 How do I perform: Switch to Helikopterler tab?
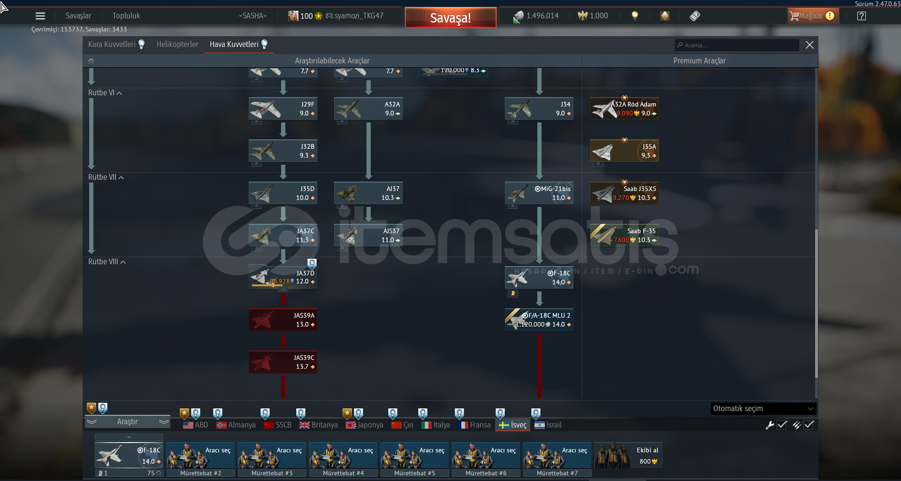tap(177, 45)
